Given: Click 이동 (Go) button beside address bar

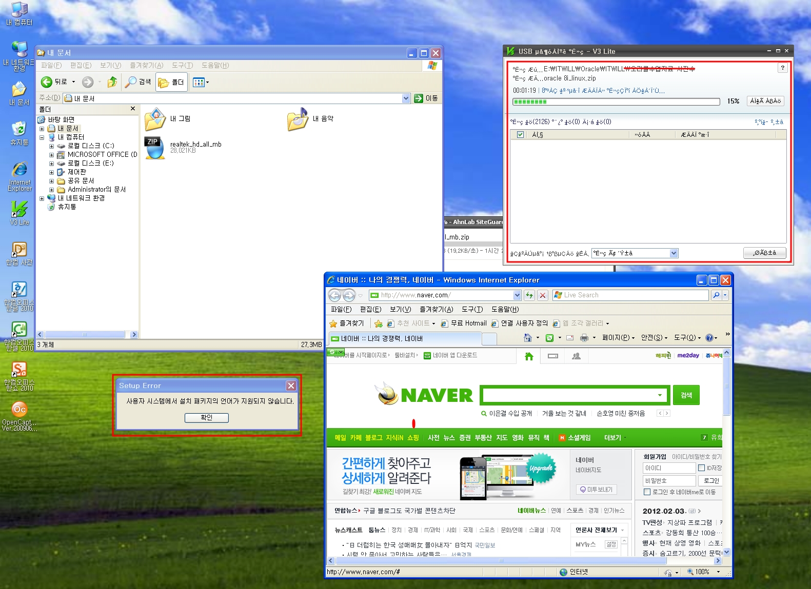Looking at the screenshot, I should [426, 98].
